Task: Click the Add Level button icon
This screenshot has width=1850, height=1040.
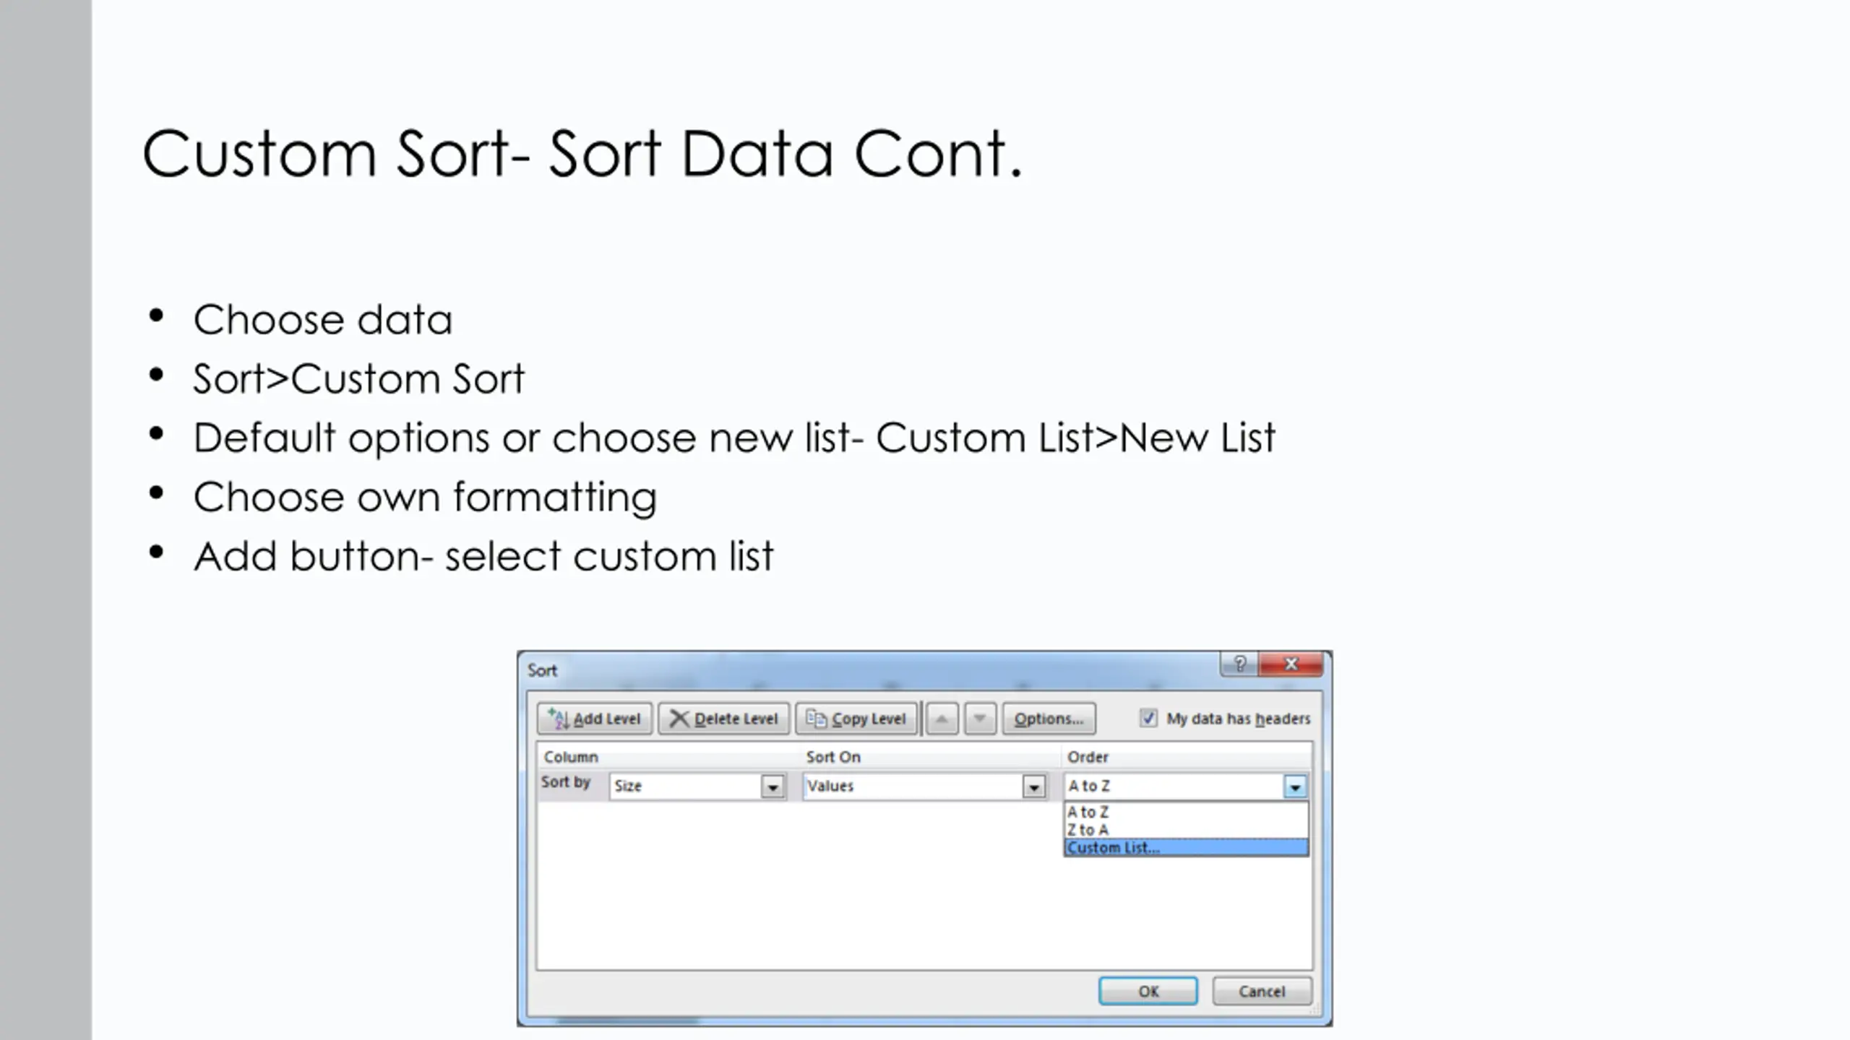Action: coord(558,718)
